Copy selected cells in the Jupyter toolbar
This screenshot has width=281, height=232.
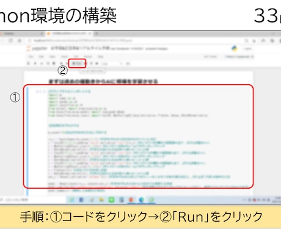point(48,63)
